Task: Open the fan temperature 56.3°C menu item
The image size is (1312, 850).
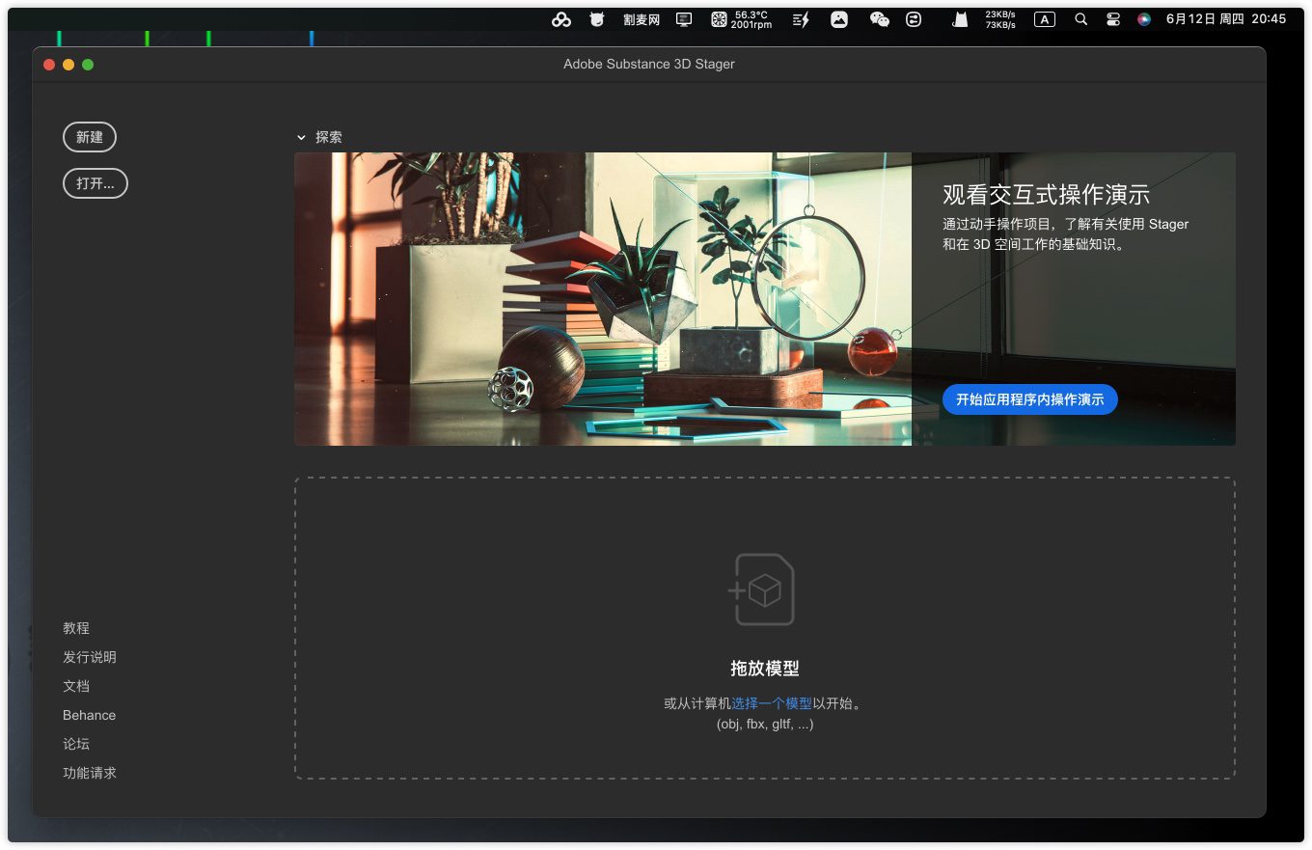Action: coord(741,19)
